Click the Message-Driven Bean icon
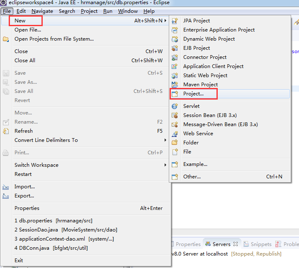This screenshot has width=299, height=268. (x=175, y=124)
